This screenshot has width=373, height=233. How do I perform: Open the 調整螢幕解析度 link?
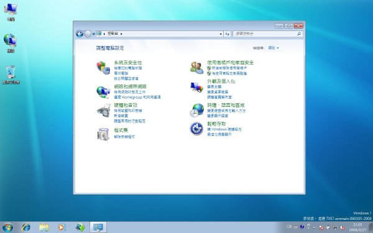tap(219, 98)
